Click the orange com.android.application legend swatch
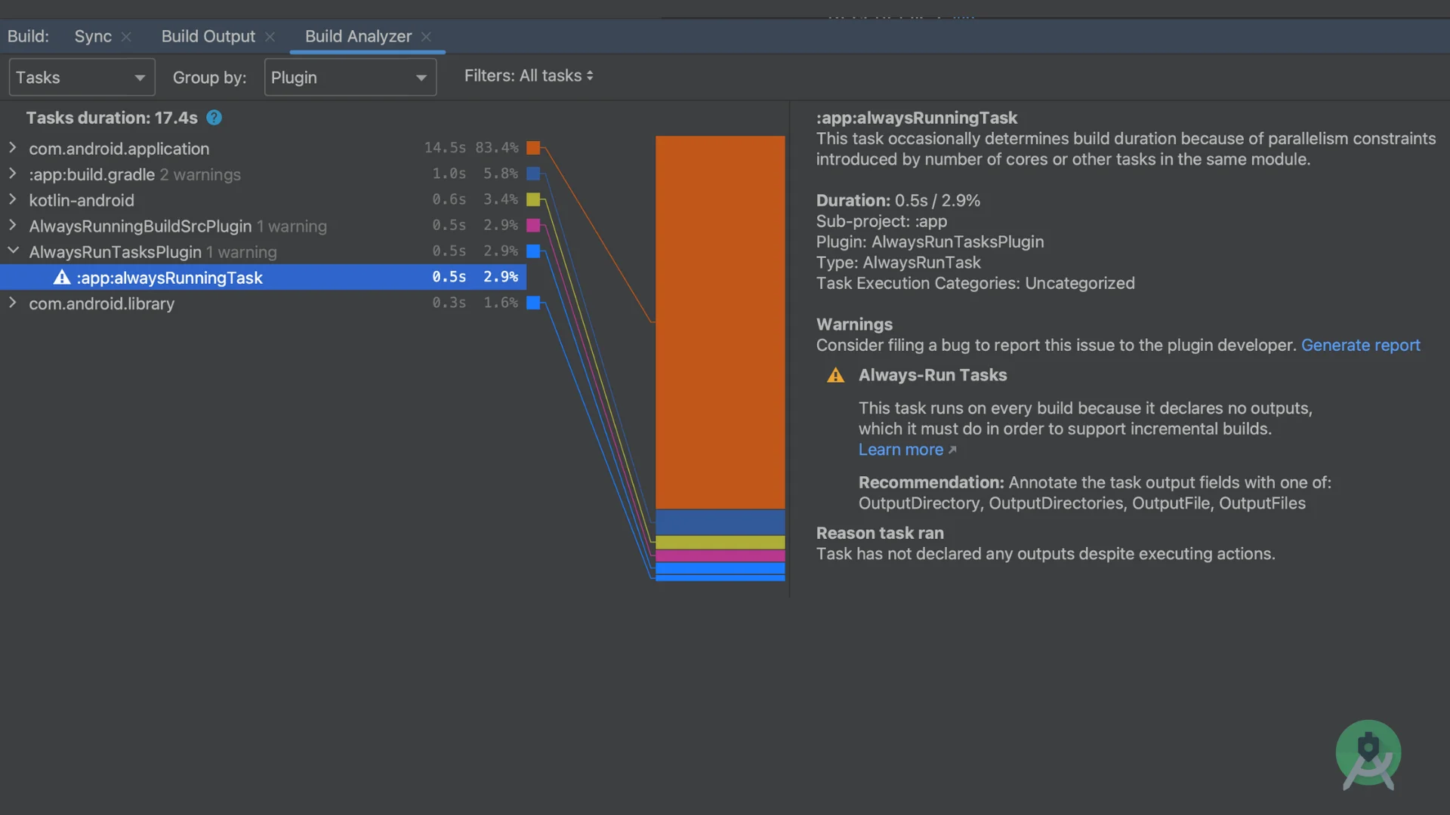This screenshot has width=1450, height=815. coord(533,148)
